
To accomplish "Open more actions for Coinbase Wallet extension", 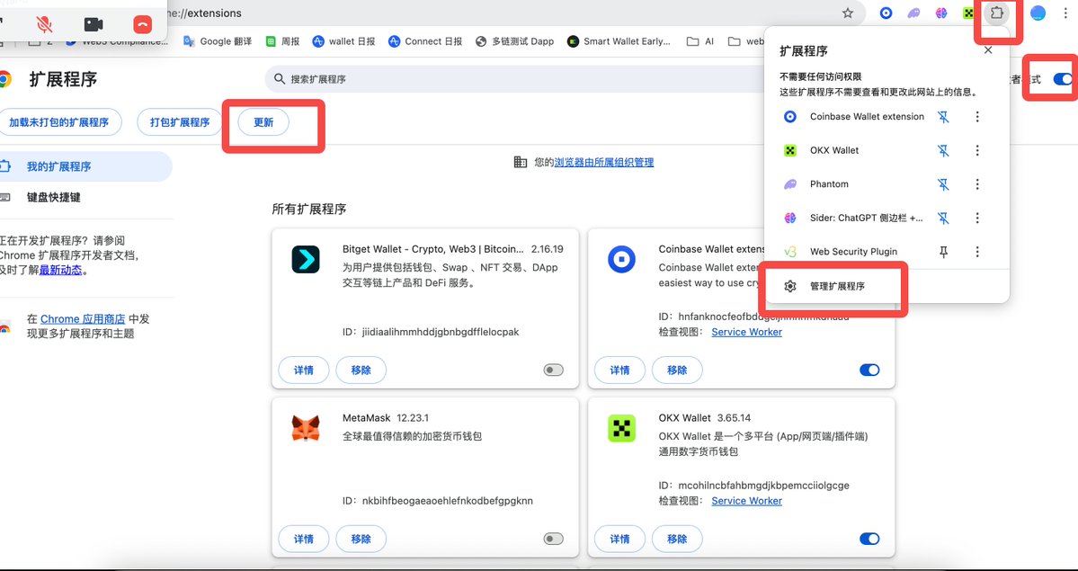I will [x=977, y=117].
